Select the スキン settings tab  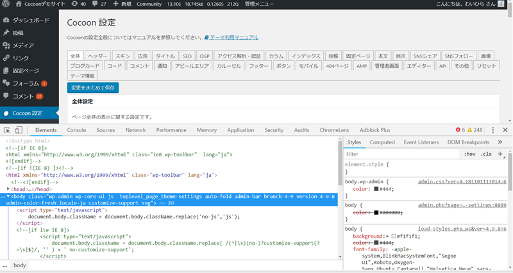(x=122, y=56)
